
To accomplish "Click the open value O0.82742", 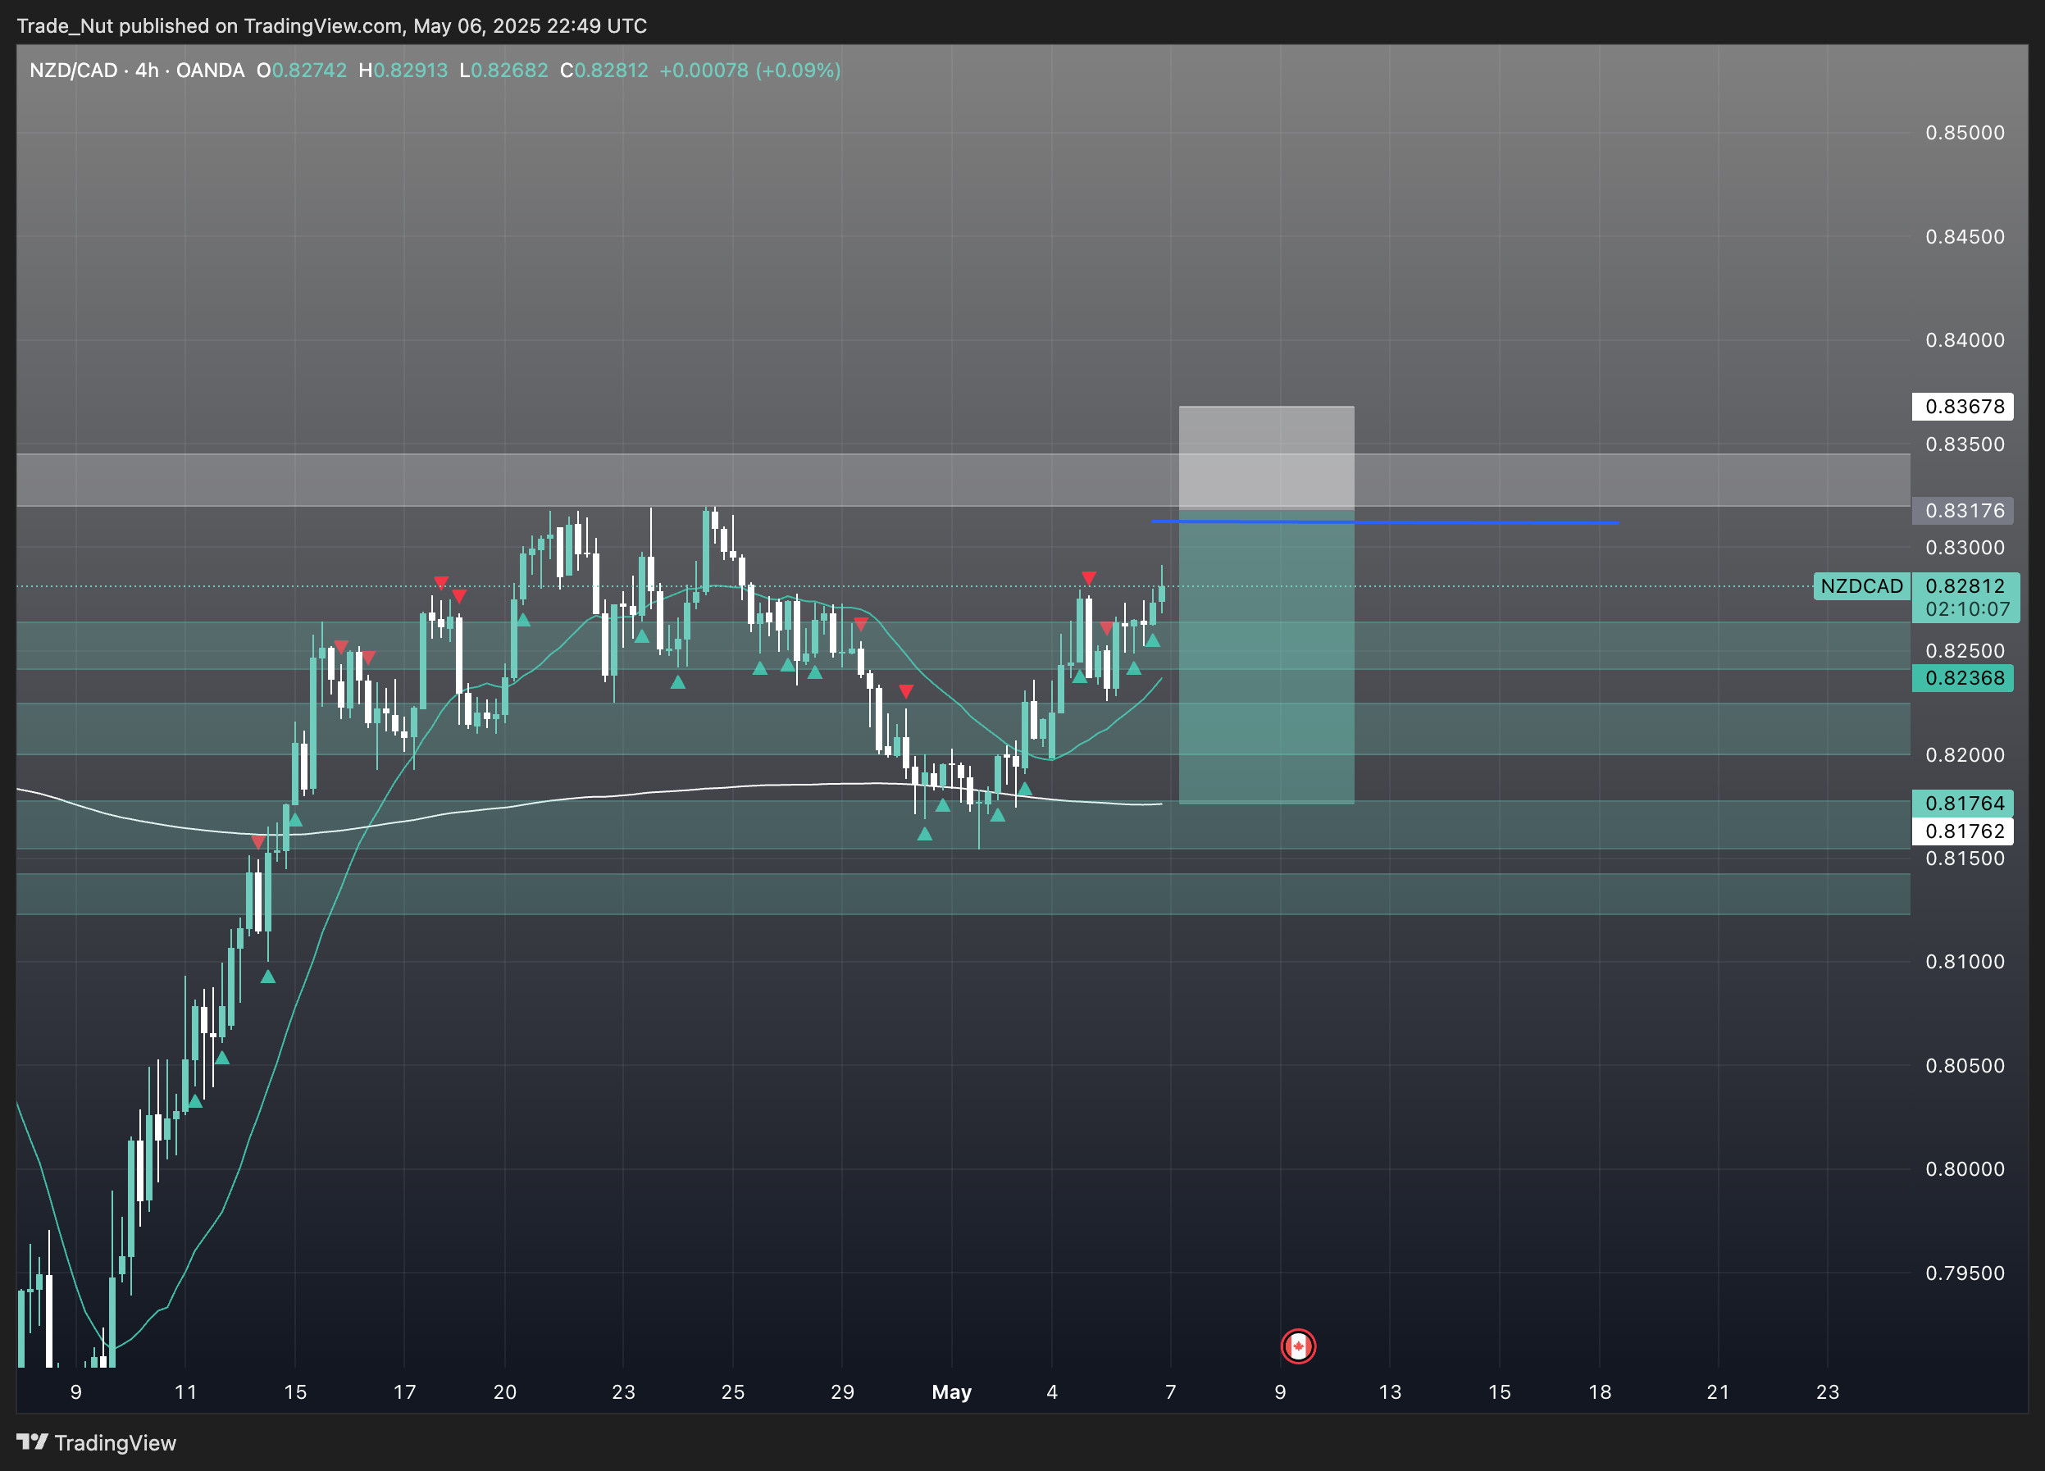I will [x=301, y=71].
